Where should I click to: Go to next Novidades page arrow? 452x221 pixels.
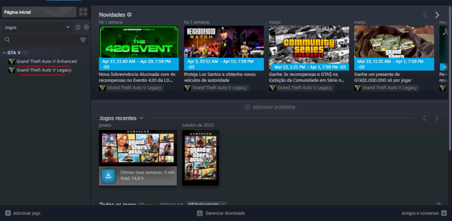[x=437, y=15]
